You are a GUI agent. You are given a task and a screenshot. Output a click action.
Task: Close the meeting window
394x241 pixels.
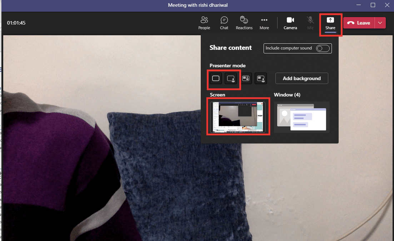(386, 5)
